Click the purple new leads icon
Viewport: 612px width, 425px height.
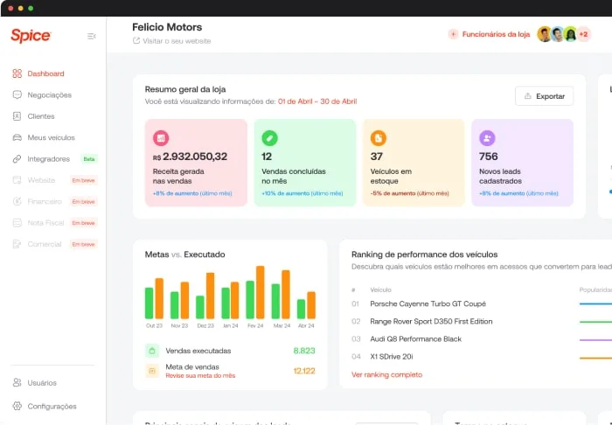[487, 138]
